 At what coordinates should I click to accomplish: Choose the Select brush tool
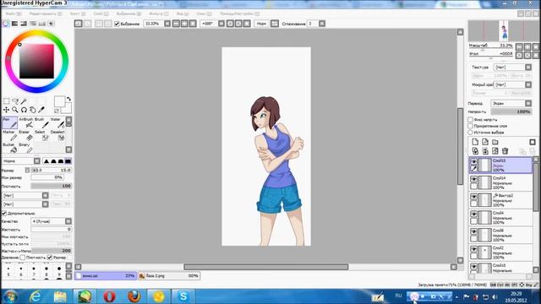point(41,135)
